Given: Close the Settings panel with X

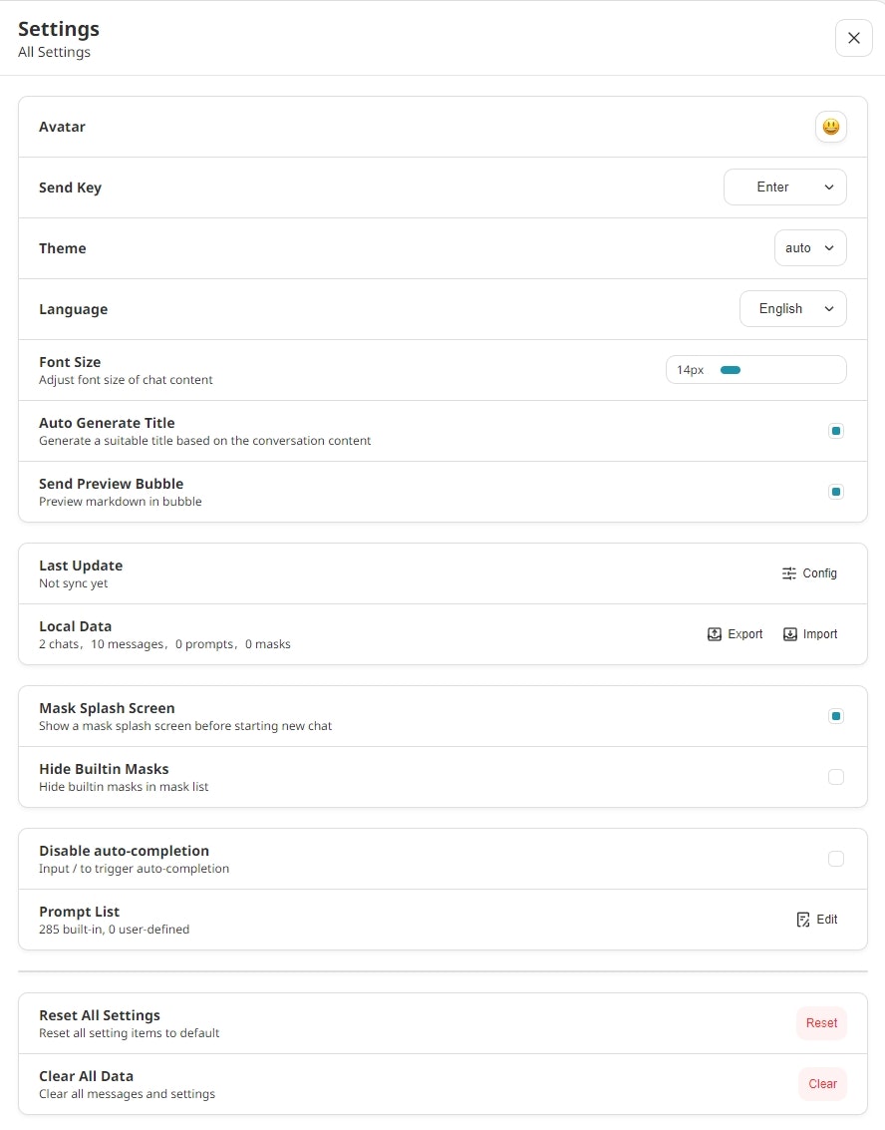Looking at the screenshot, I should click(x=853, y=38).
